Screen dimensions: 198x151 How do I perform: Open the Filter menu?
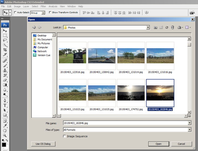click(43, 6)
